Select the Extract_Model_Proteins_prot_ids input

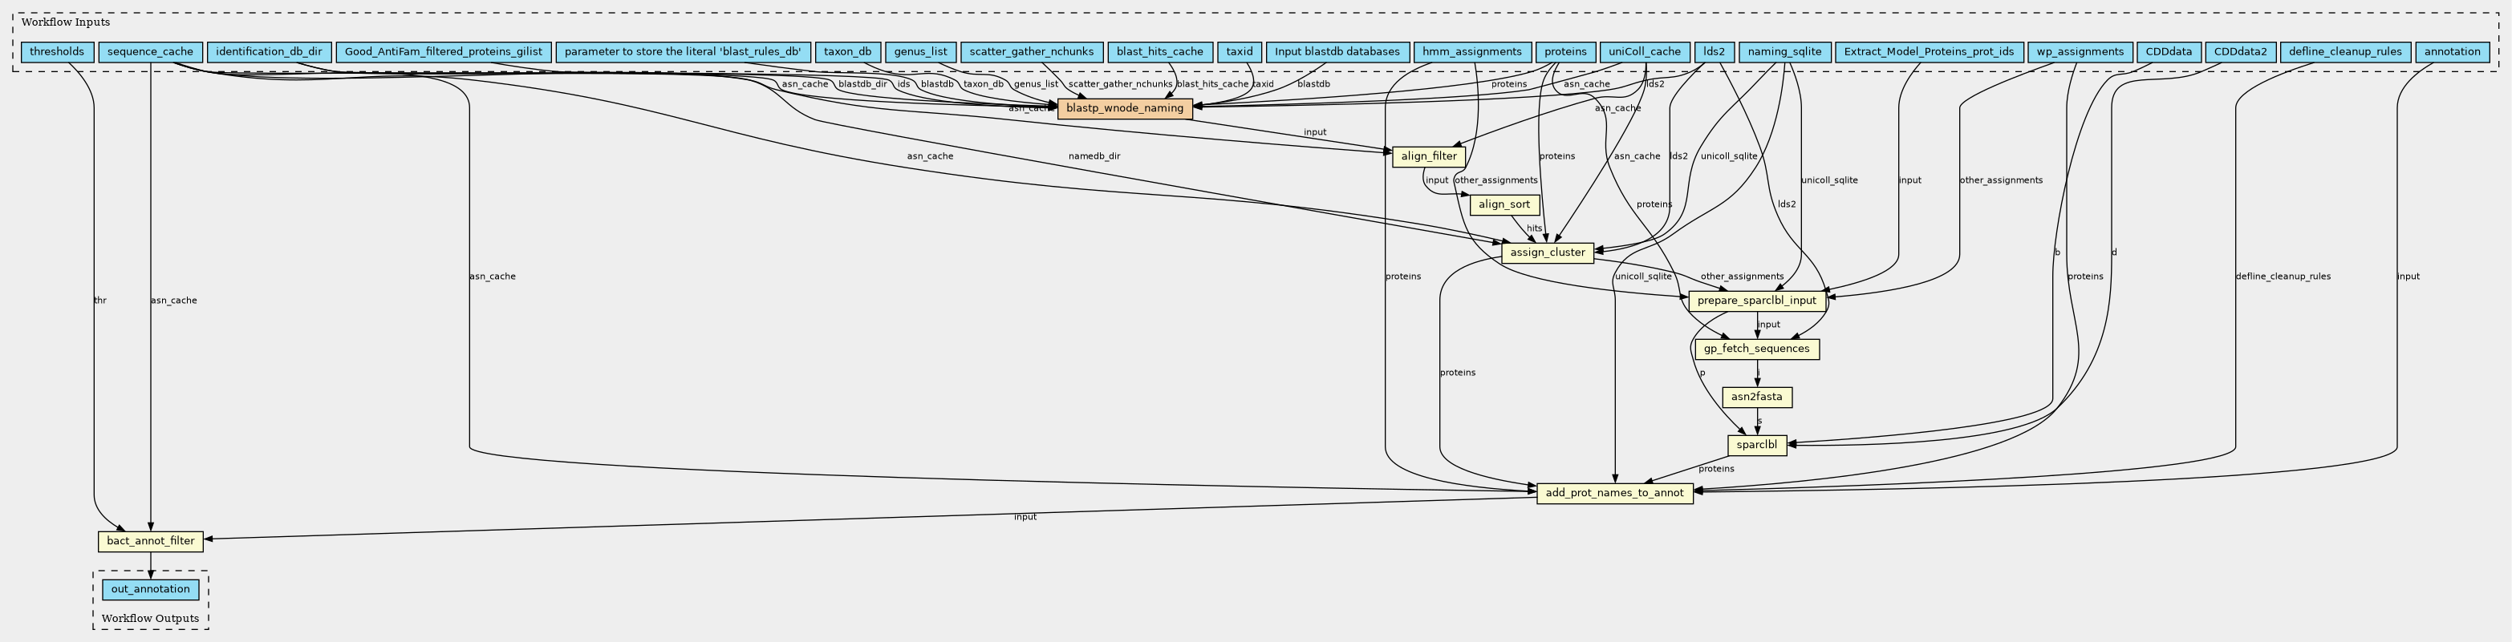pos(1928,51)
